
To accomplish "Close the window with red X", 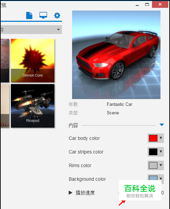I will 160,4.
